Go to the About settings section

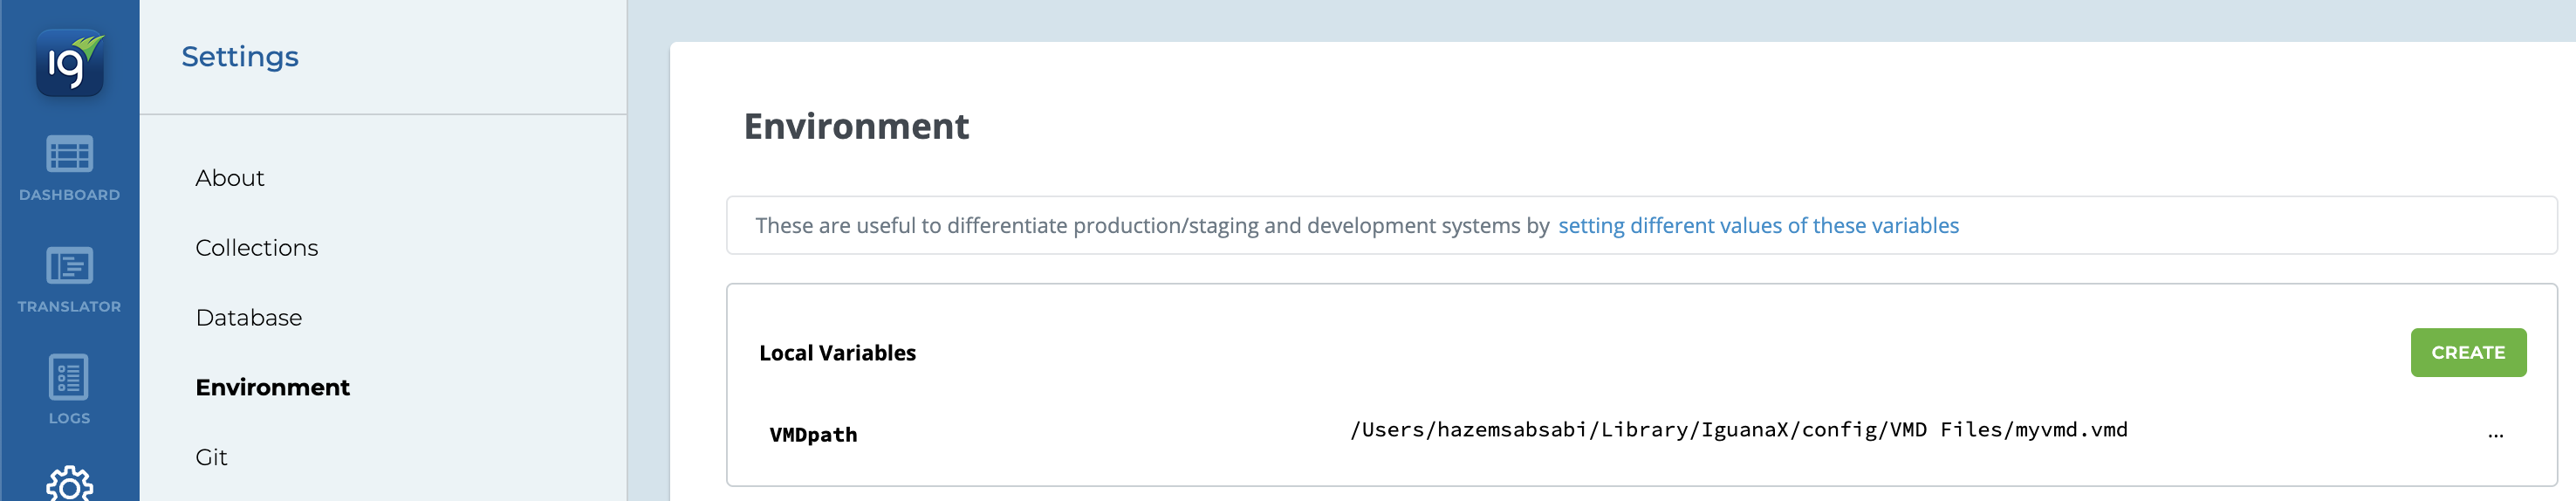coord(230,178)
